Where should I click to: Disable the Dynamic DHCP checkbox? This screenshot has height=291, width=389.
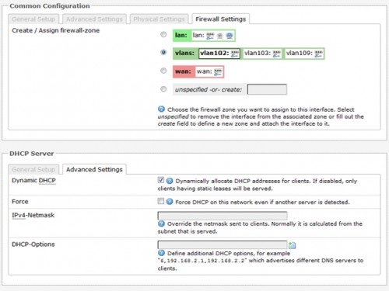(161, 180)
